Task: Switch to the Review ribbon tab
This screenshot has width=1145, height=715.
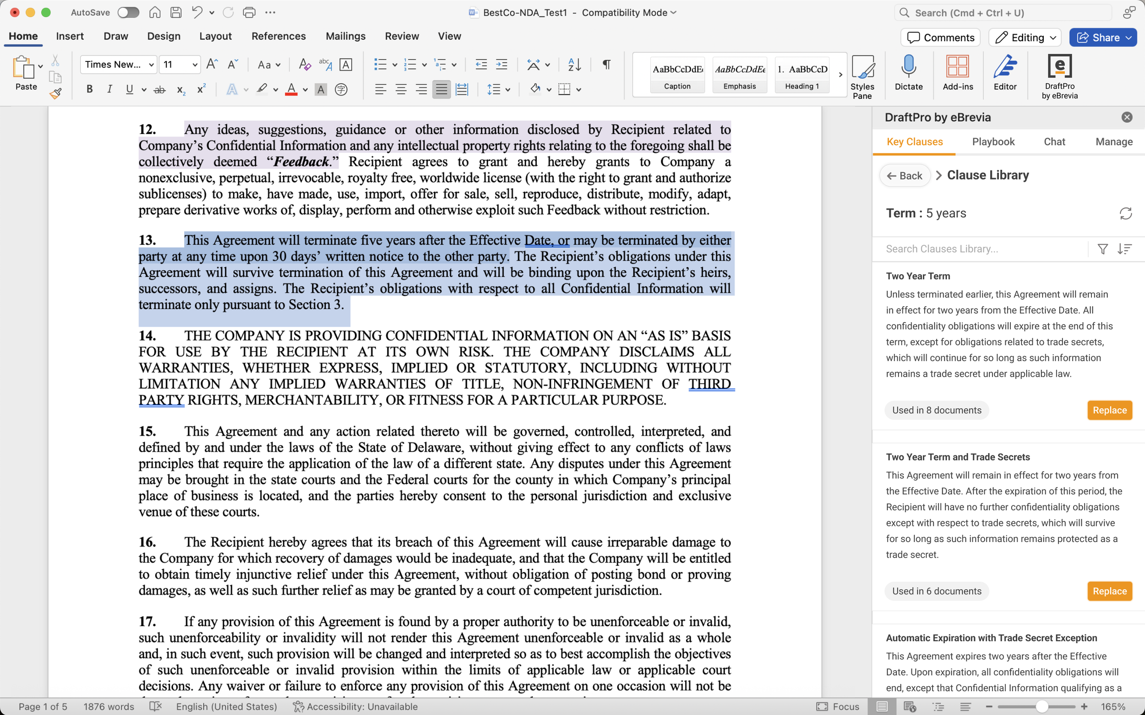Action: (402, 36)
